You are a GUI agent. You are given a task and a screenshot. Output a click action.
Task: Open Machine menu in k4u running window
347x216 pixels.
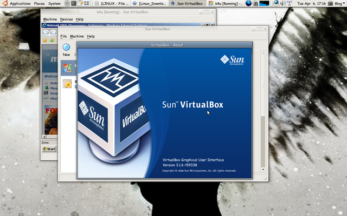(x=50, y=19)
